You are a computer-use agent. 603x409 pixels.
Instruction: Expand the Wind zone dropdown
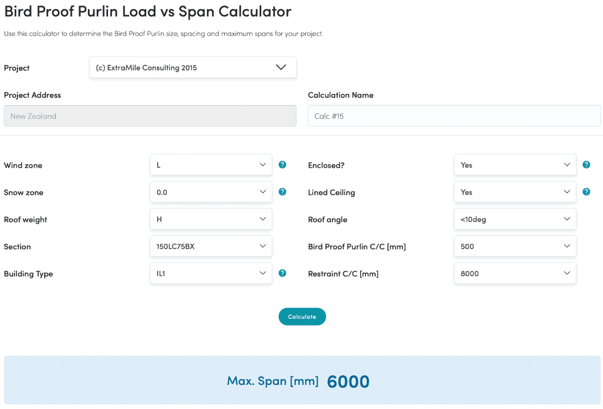tap(211, 165)
